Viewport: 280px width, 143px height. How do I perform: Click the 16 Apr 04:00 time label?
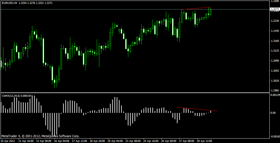[x=61, y=141]
